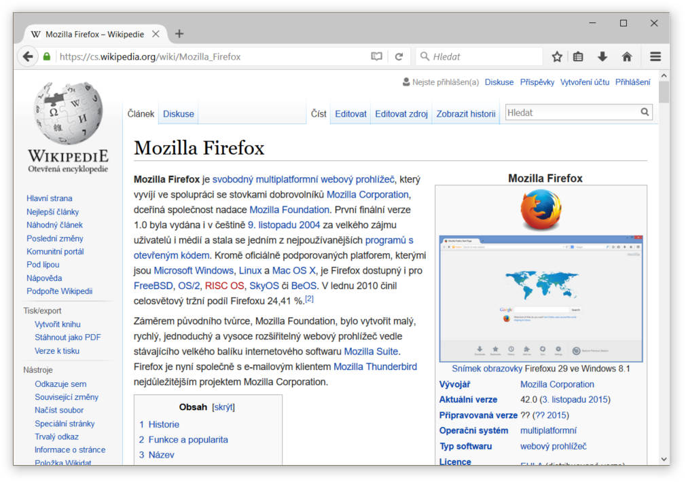Open the 3. listopadu 2015 infobox date link
This screenshot has width=686, height=482.
tap(573, 400)
